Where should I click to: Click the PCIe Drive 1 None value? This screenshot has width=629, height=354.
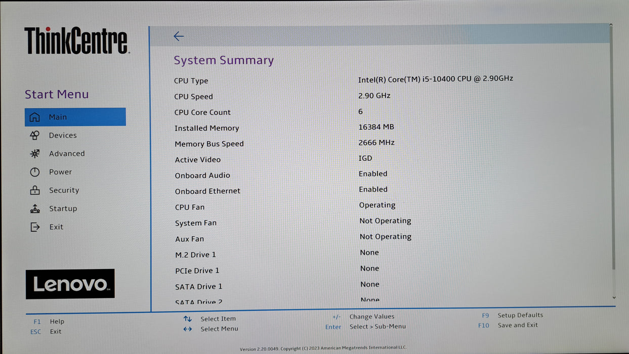click(370, 269)
